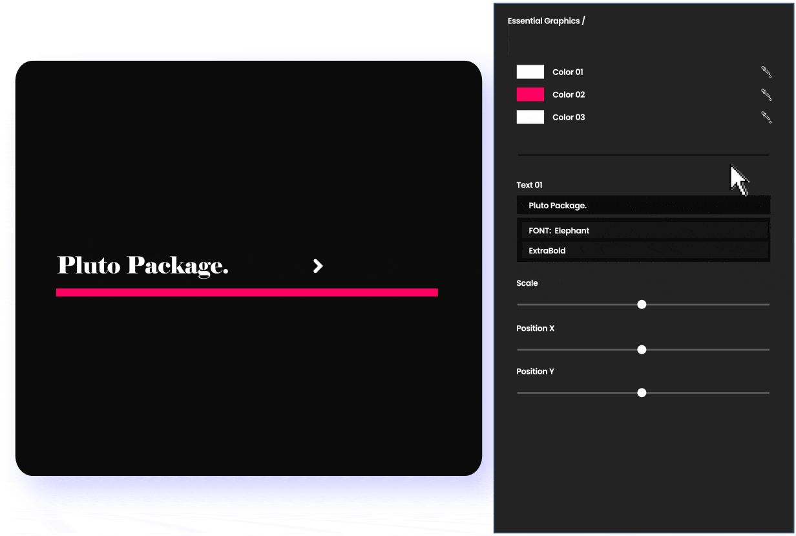Click the Text 01 section label
Screen dimensions: 796x536
click(529, 186)
